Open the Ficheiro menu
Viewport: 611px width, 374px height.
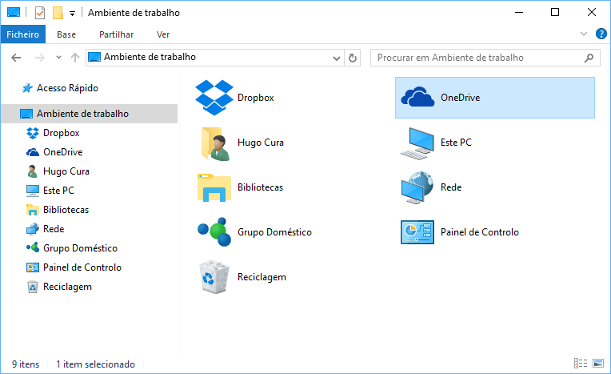[23, 34]
